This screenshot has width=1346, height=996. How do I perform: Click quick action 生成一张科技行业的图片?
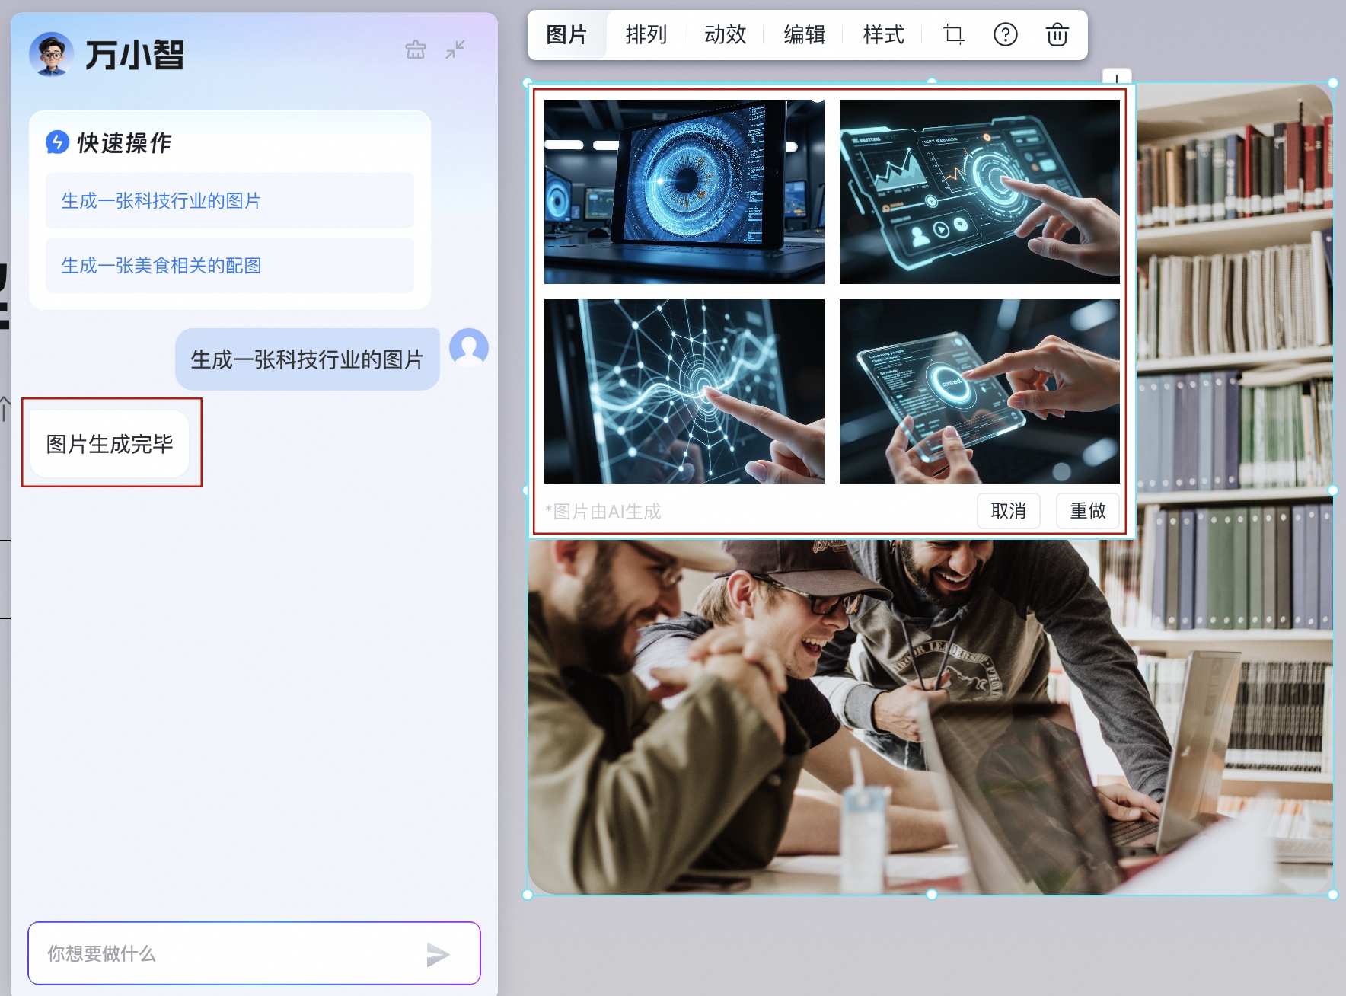pos(230,201)
